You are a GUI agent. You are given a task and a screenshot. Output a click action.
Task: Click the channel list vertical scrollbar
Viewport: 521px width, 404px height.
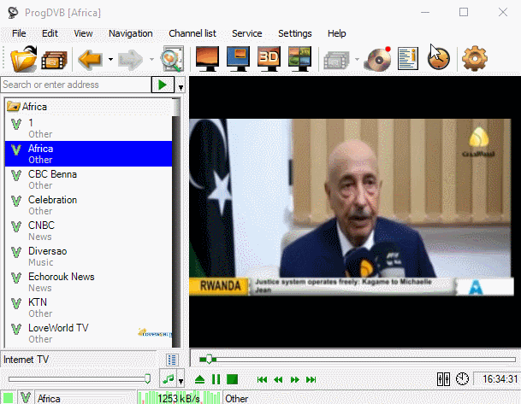pyautogui.click(x=176, y=223)
